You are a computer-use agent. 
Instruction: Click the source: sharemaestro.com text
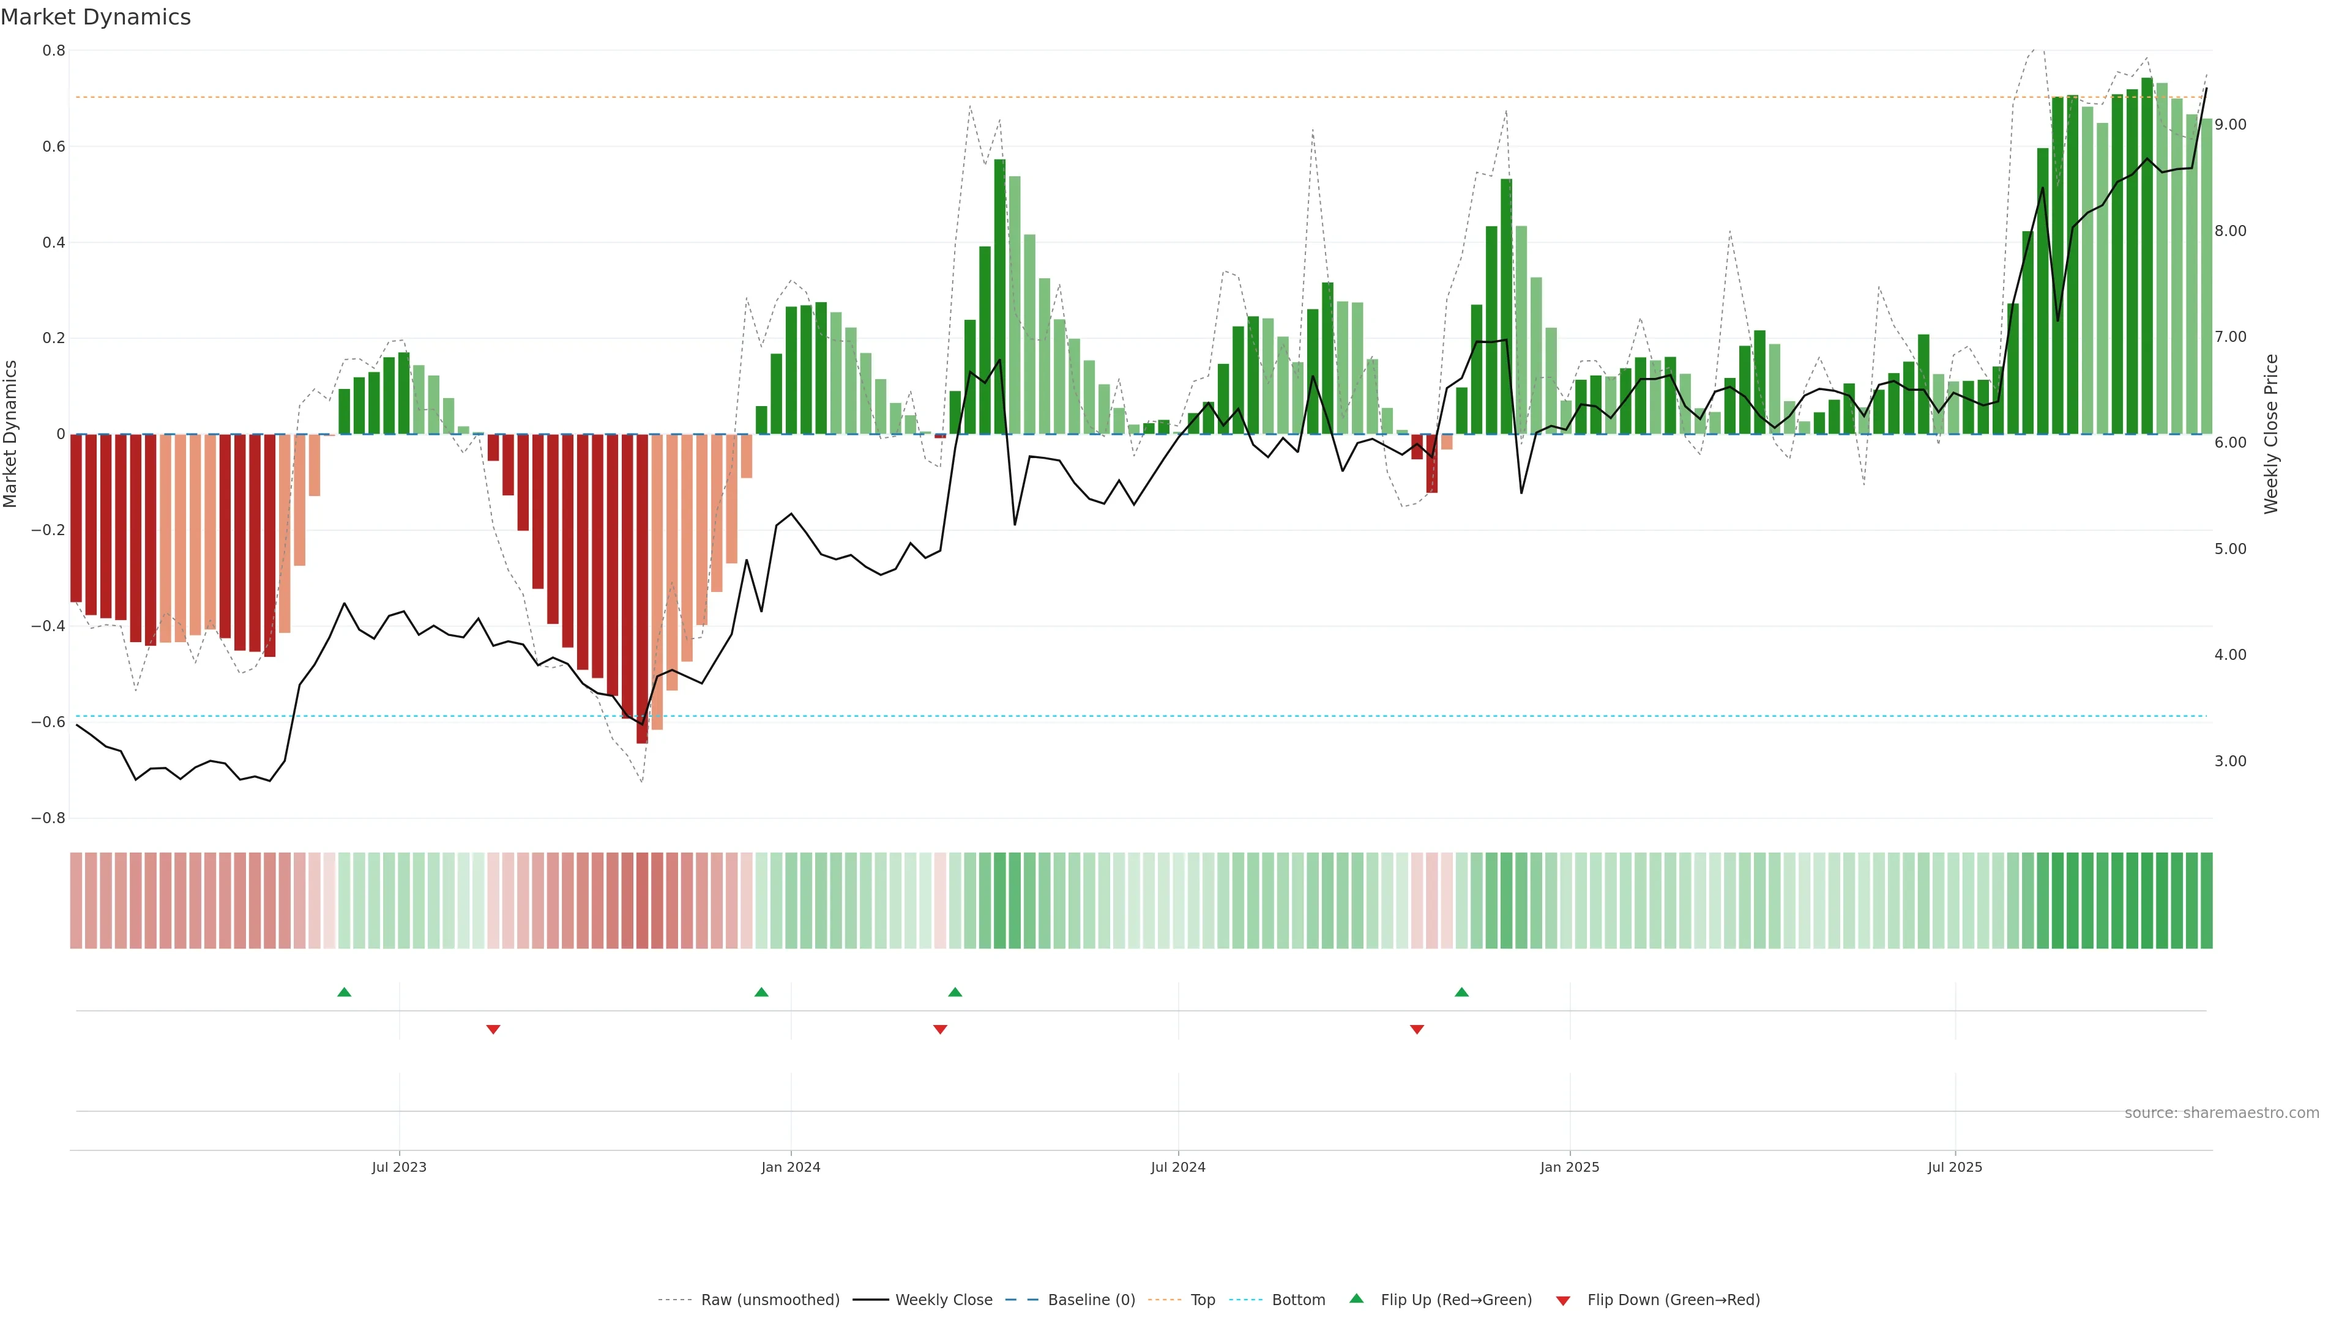2221,1113
